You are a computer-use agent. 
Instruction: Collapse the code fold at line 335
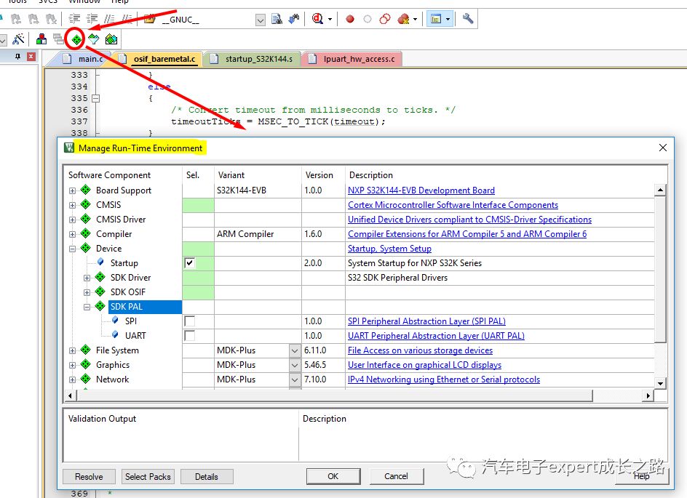pos(95,98)
